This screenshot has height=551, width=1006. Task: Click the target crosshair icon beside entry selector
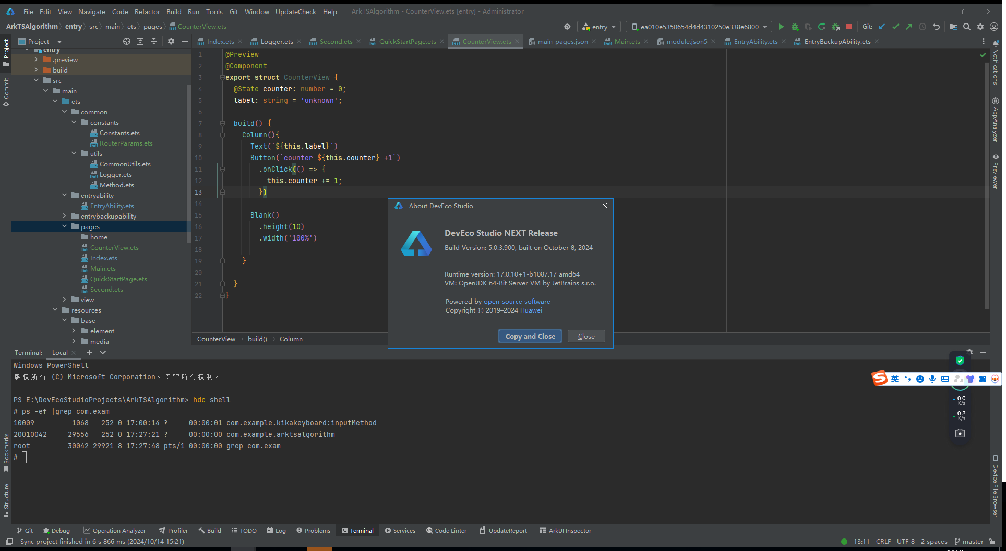pos(567,27)
